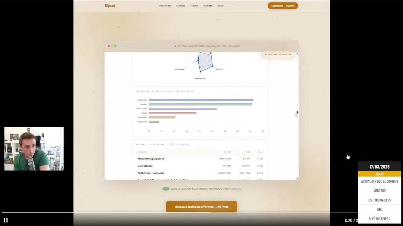Image resolution: width=403 pixels, height=226 pixels.
Task: Click the Inmobiliario sector bar
Action: pyautogui.click(x=154, y=122)
